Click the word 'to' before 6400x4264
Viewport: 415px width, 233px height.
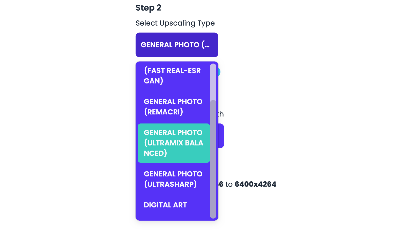tap(229, 184)
